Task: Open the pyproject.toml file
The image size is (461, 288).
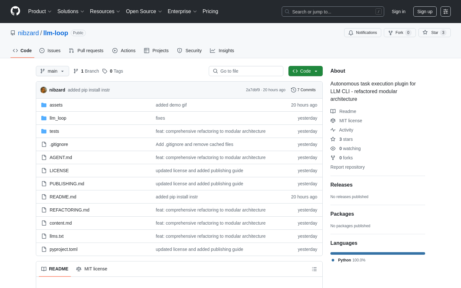Action: point(63,249)
